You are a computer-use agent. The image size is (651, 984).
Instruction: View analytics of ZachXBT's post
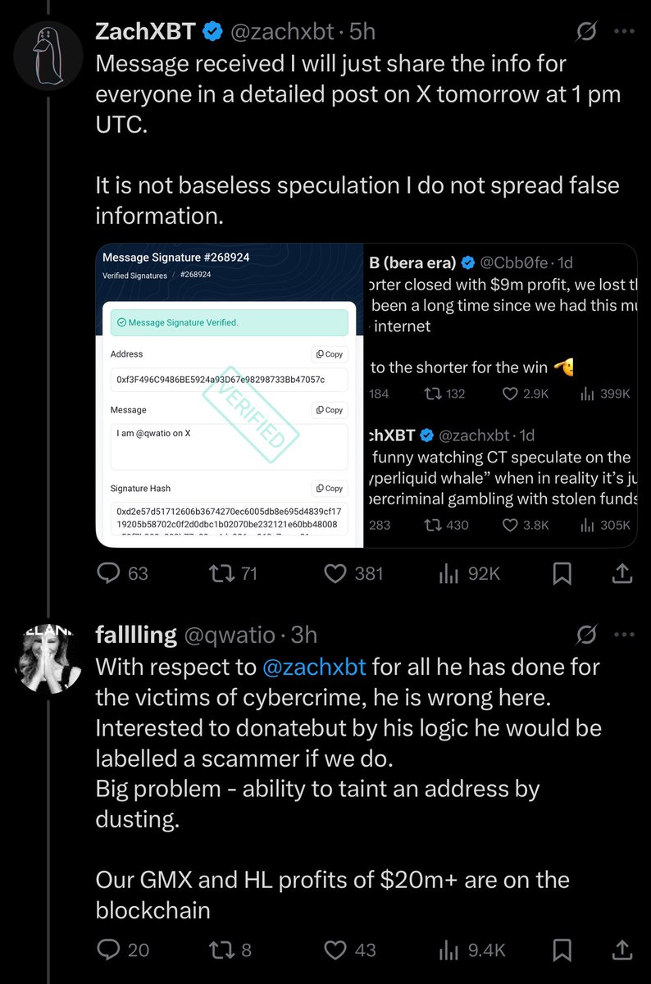(448, 574)
